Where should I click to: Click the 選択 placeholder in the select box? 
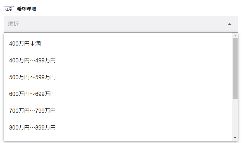13,24
